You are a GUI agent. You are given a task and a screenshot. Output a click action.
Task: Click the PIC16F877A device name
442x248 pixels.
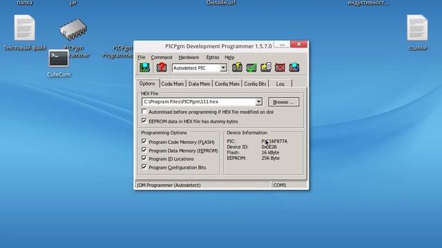274,141
